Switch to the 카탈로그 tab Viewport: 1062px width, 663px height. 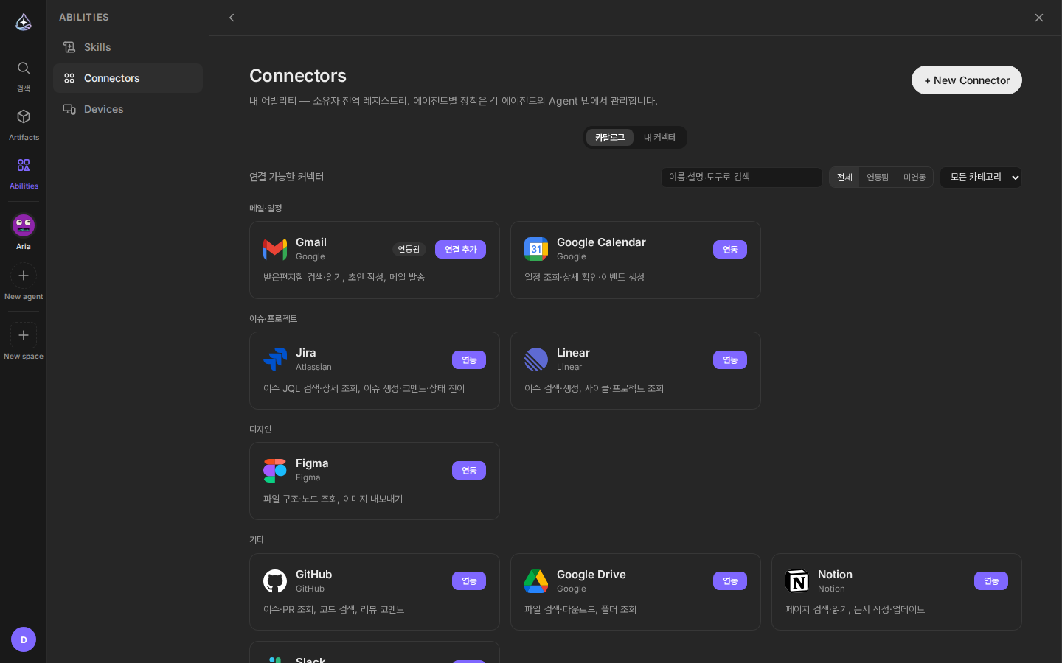tap(610, 138)
